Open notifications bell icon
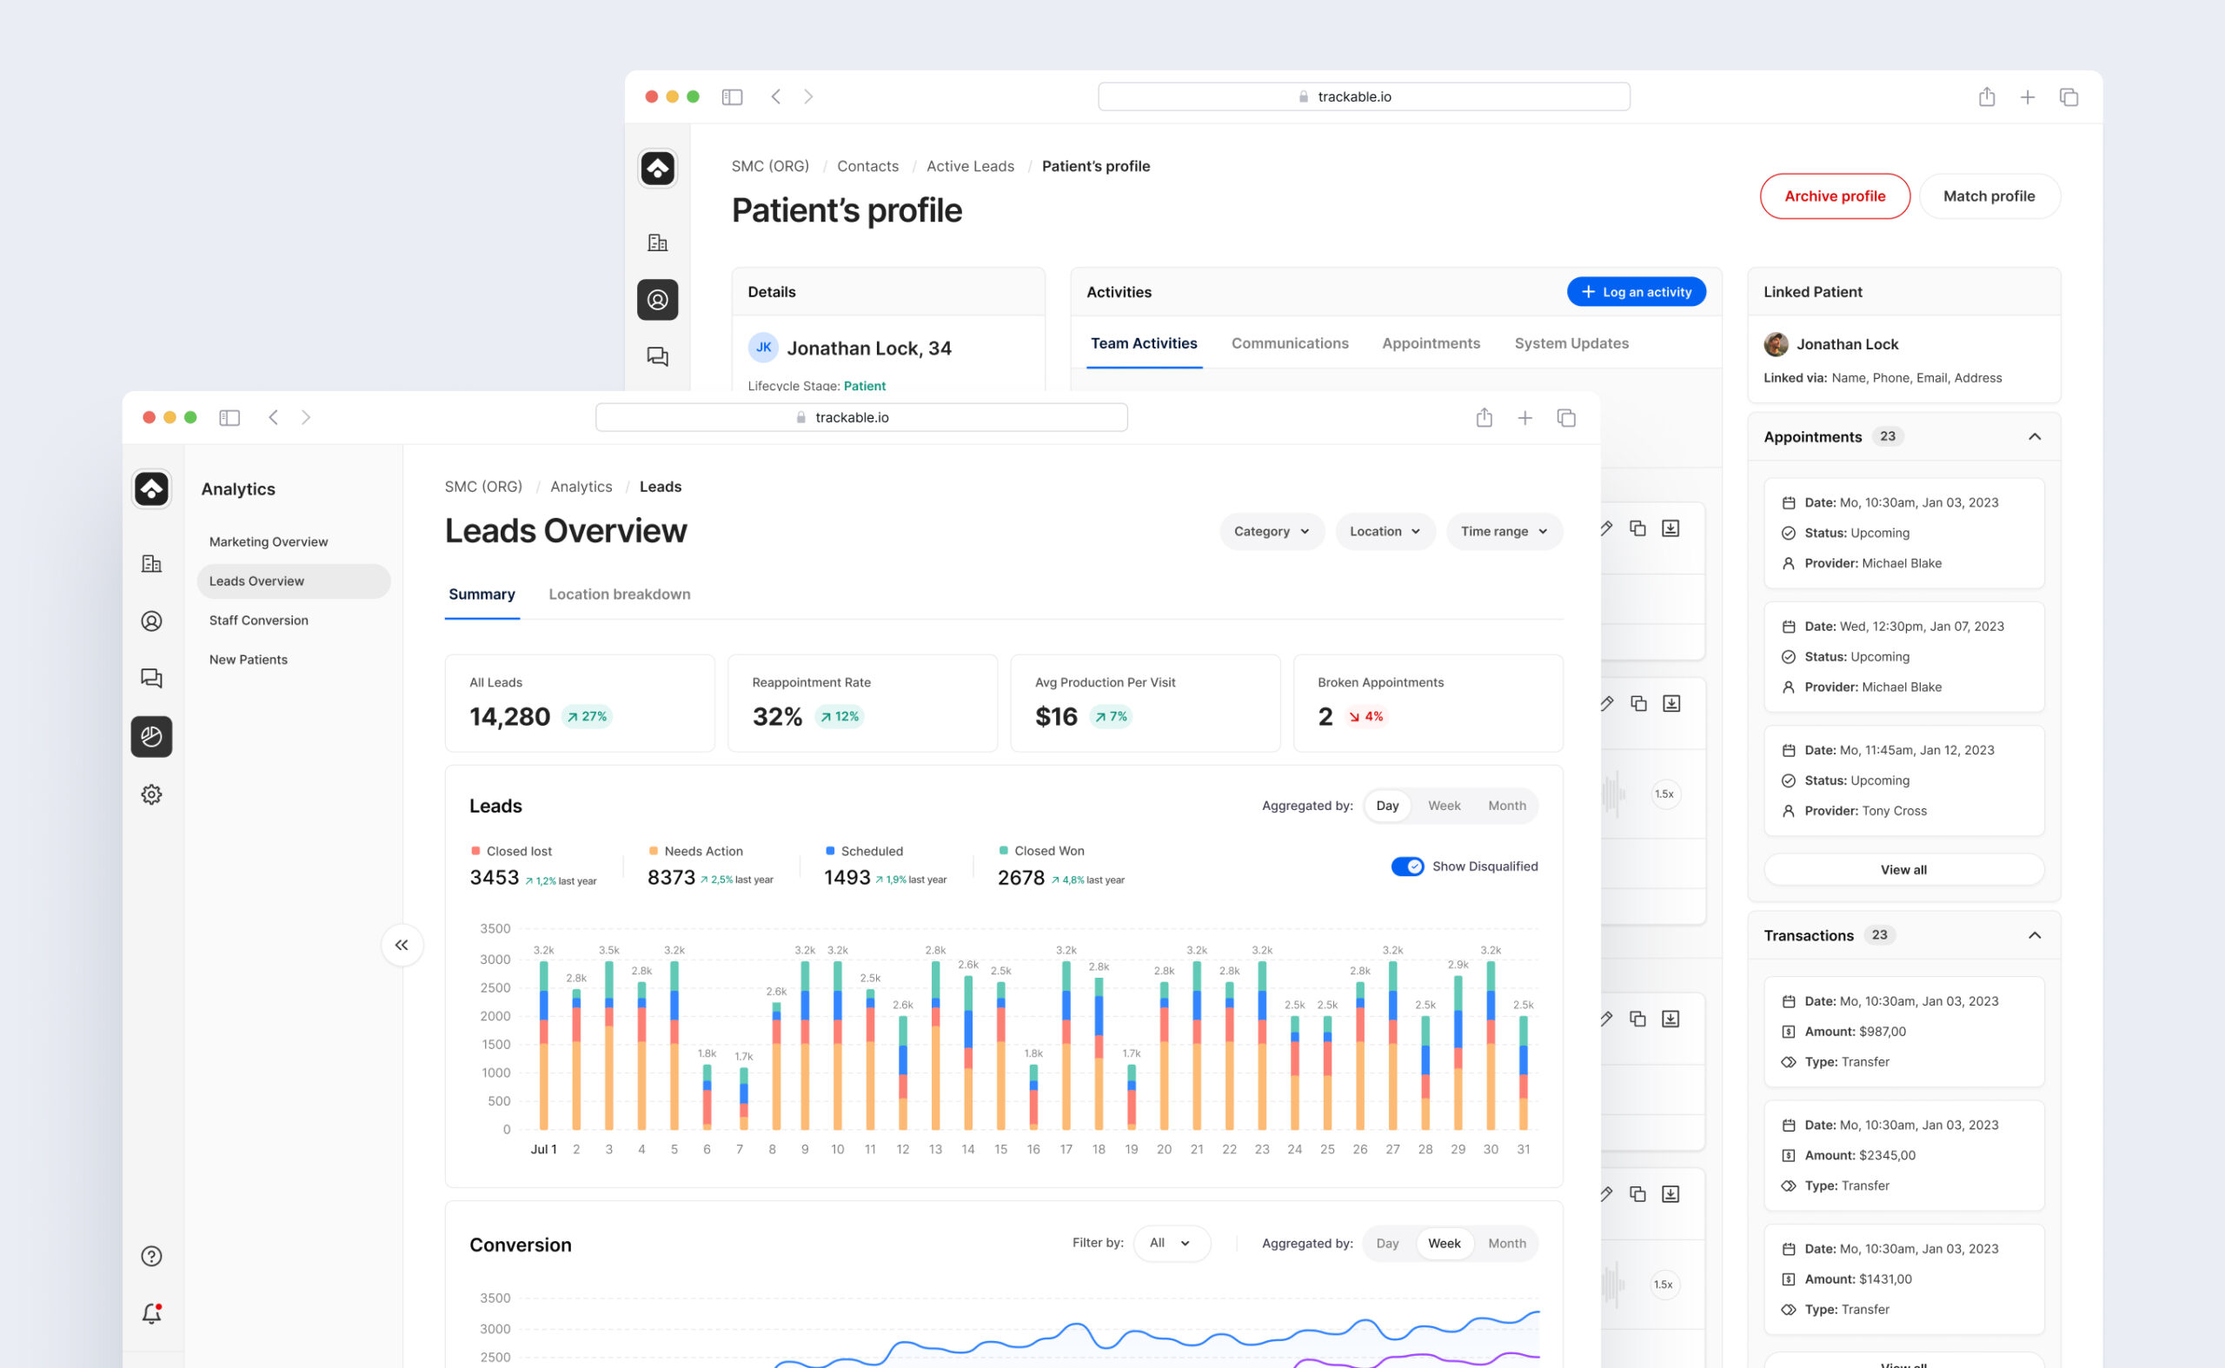Screen dimensions: 2225x1368 [x=151, y=1312]
